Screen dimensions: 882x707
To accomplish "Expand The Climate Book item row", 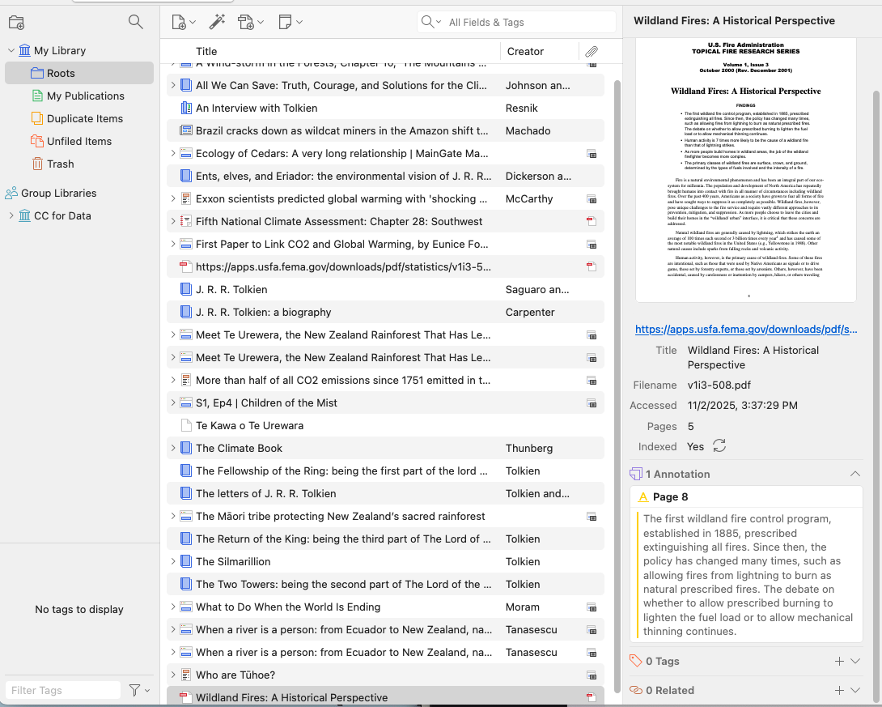I will click(172, 448).
